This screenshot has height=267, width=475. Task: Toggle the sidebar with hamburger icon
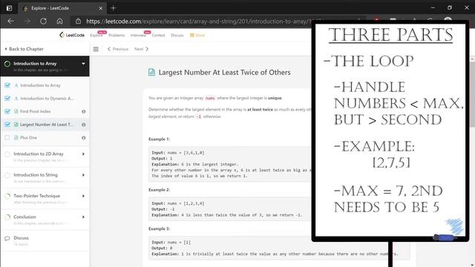(x=96, y=49)
